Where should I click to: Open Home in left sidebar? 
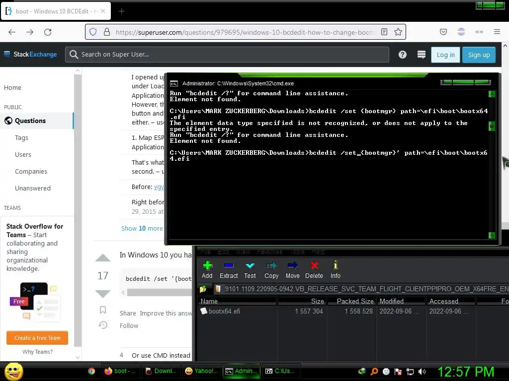click(12, 87)
